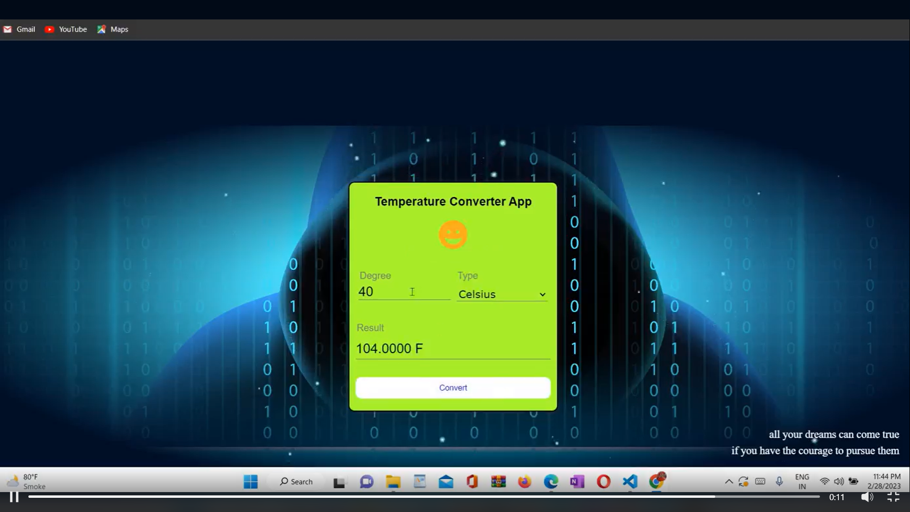Mute the video by clicking the speaker icon

pos(867,497)
